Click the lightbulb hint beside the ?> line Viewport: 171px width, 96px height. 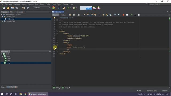click(54, 50)
